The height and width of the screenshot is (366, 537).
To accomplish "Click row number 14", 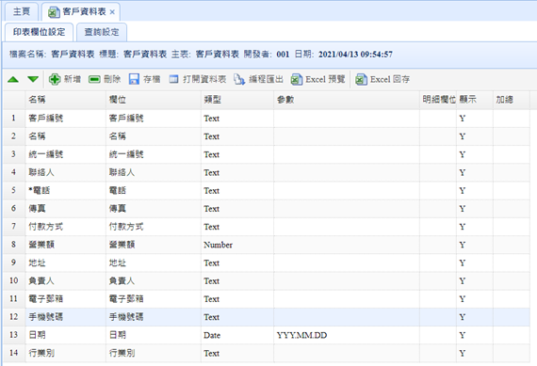I will pyautogui.click(x=14, y=353).
